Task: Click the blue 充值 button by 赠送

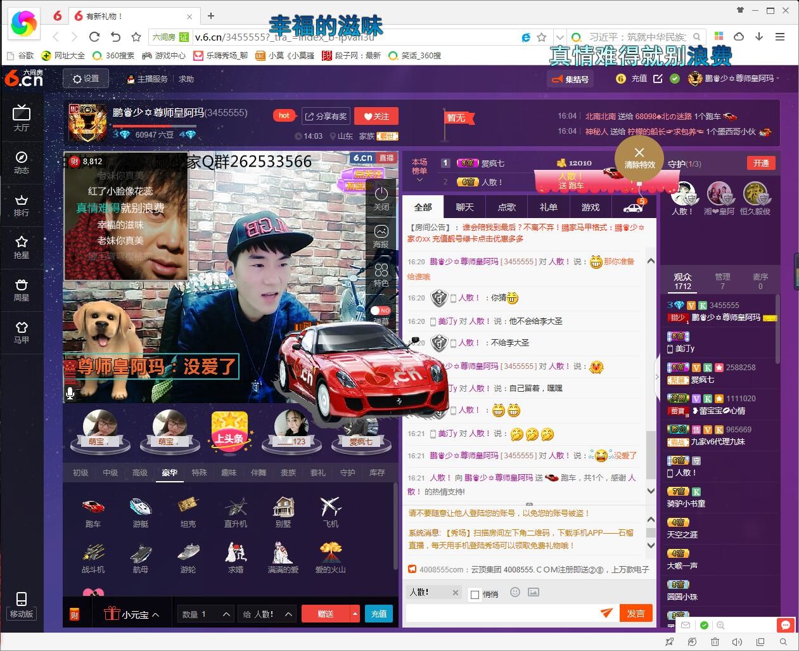Action: 379,614
